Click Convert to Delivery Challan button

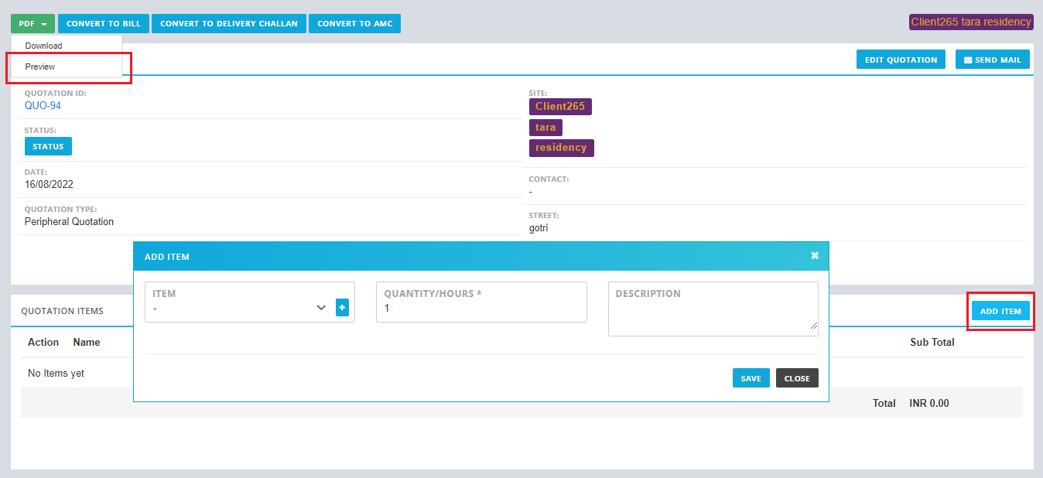pos(229,23)
